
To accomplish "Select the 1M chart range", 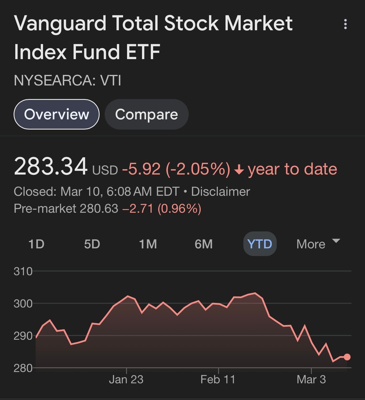I will [148, 244].
